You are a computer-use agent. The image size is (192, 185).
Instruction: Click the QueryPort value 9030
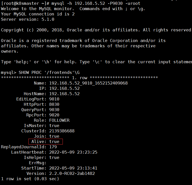tap(54, 110)
